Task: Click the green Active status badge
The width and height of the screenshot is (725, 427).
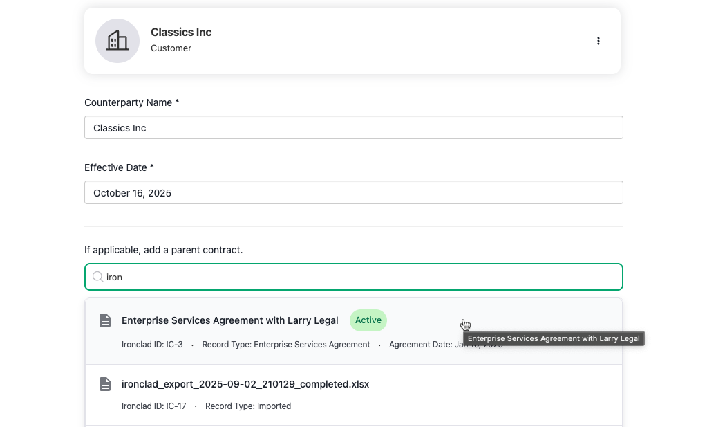Action: (x=368, y=320)
